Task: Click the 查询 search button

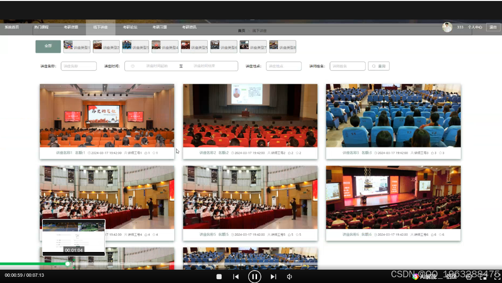Action: coord(379,66)
